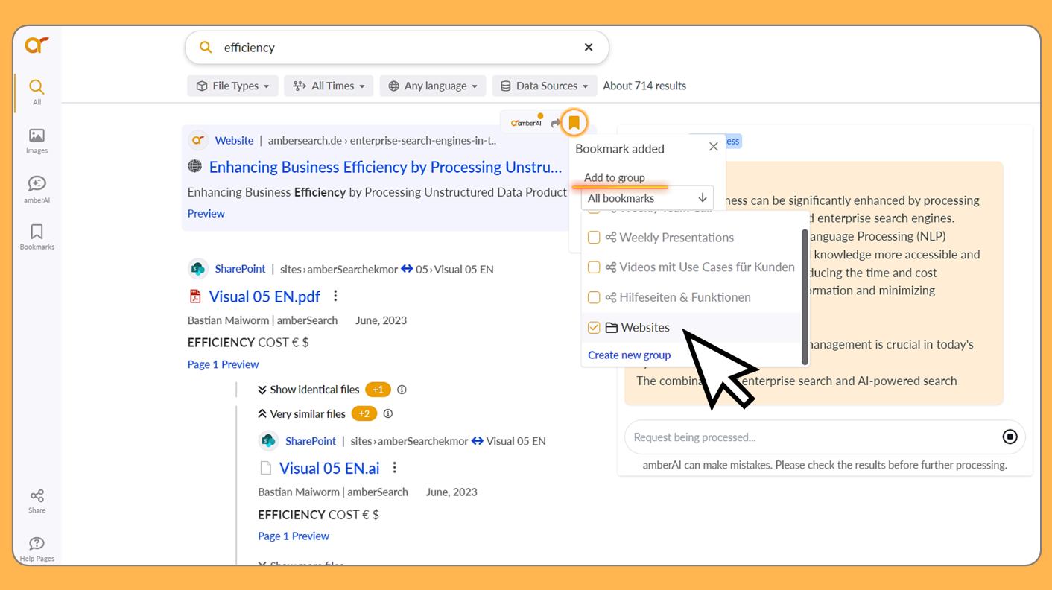Switch to the Images tab in sidebar
This screenshot has width=1052, height=590.
tap(37, 141)
